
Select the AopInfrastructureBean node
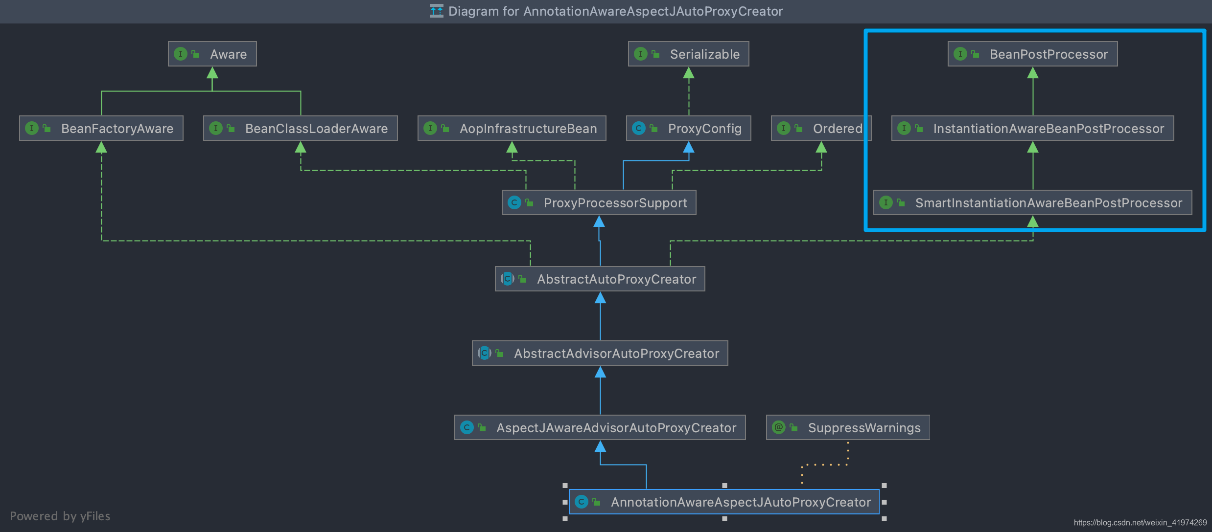(528, 128)
